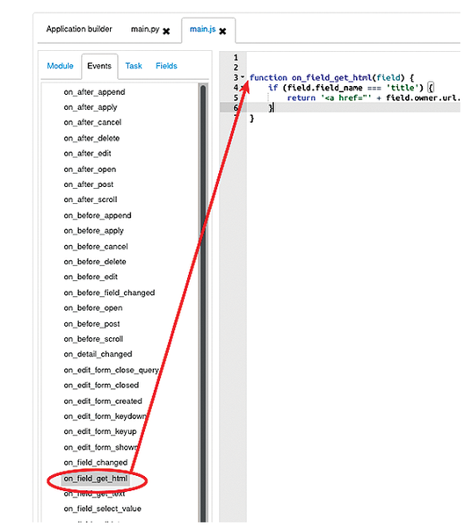Open the main.py tab
The image size is (465, 527).
click(x=145, y=29)
